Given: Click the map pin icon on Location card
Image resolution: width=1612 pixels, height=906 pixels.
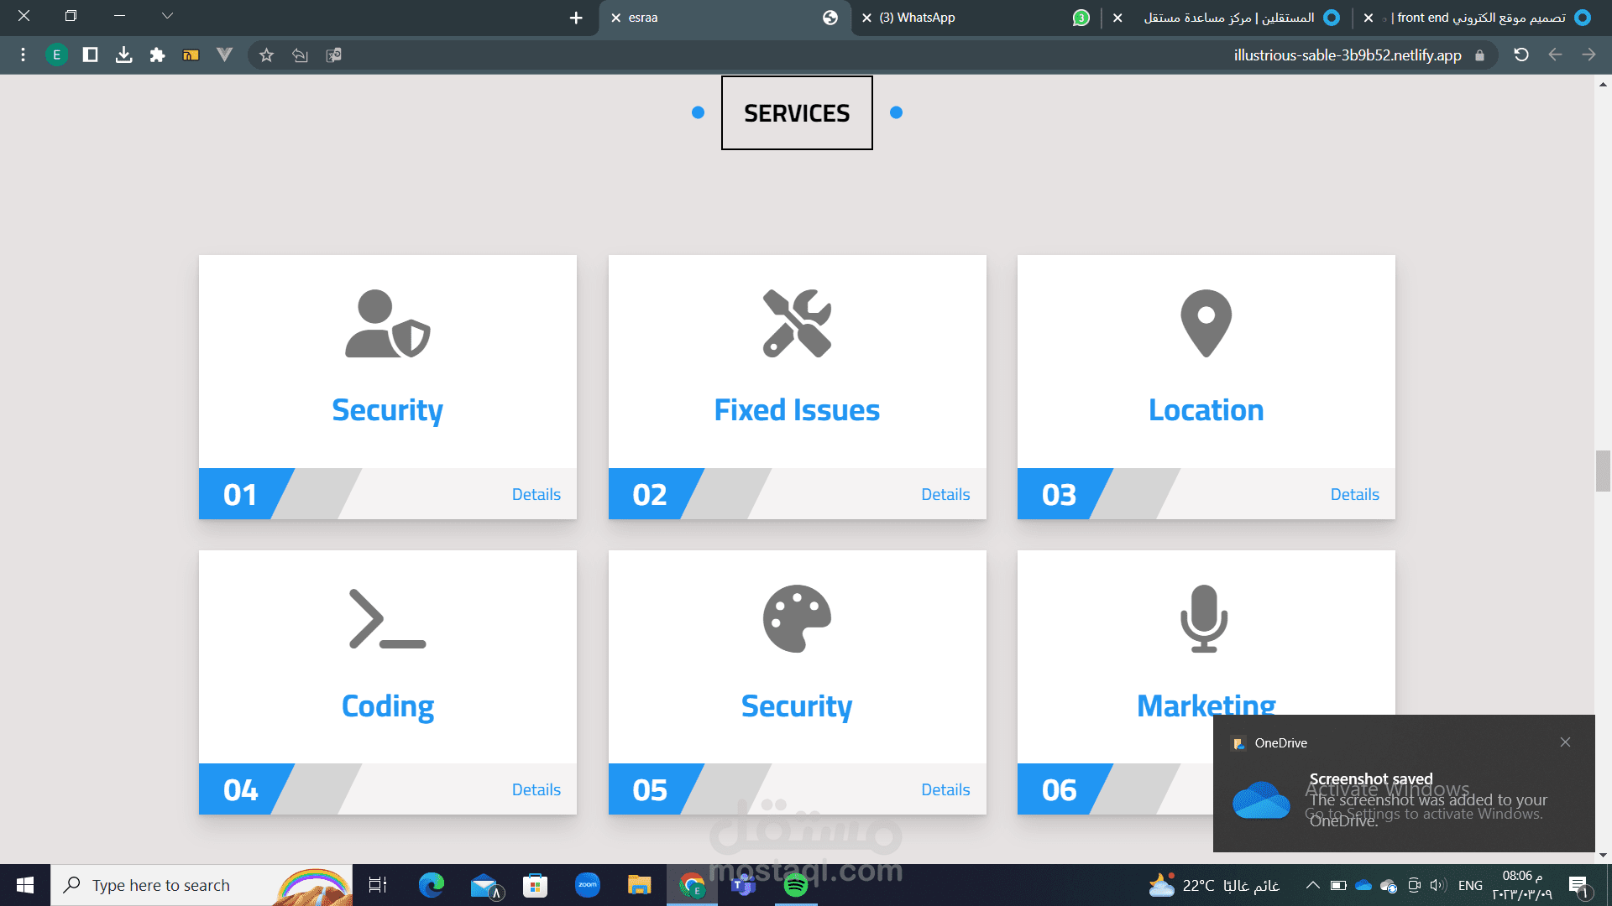Looking at the screenshot, I should 1206,324.
